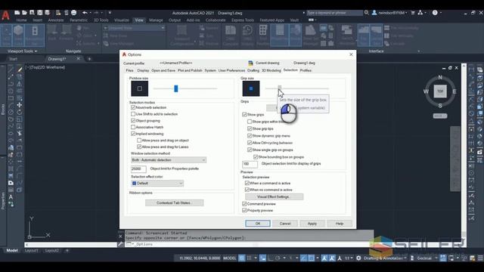Toggle Property preview checkbox
The image size is (484, 272).
[244, 210]
